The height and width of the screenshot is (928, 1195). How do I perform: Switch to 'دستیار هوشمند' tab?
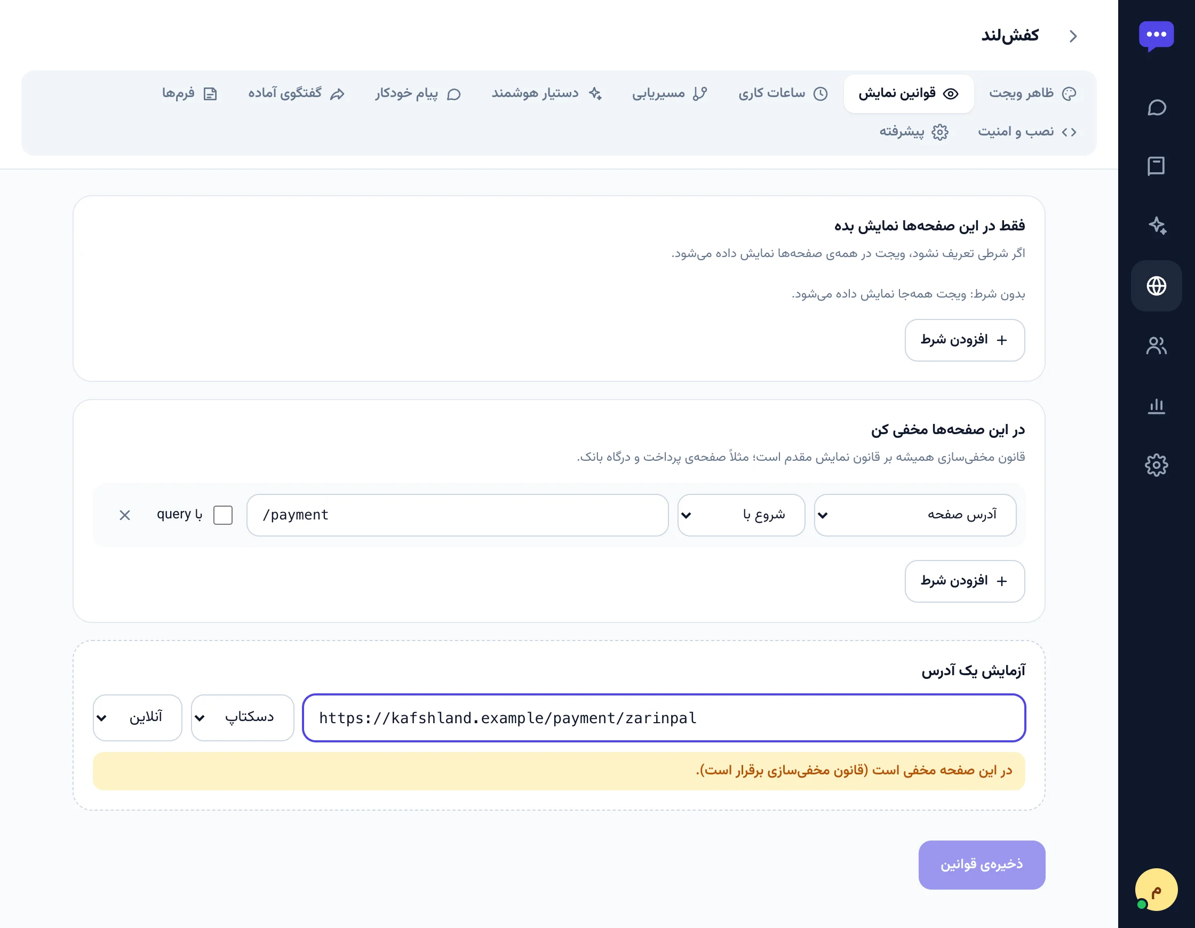547,93
